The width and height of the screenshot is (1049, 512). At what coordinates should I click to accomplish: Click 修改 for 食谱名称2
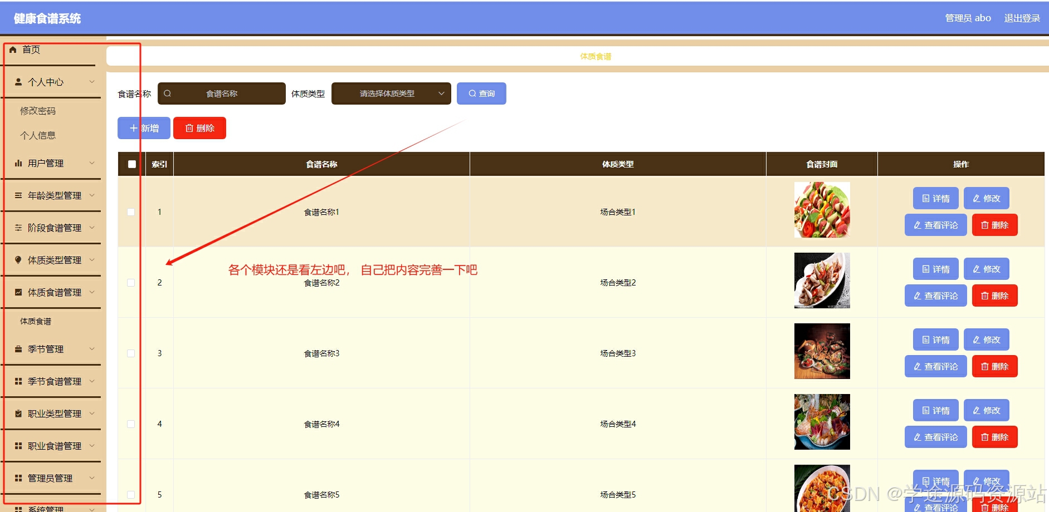tap(986, 269)
